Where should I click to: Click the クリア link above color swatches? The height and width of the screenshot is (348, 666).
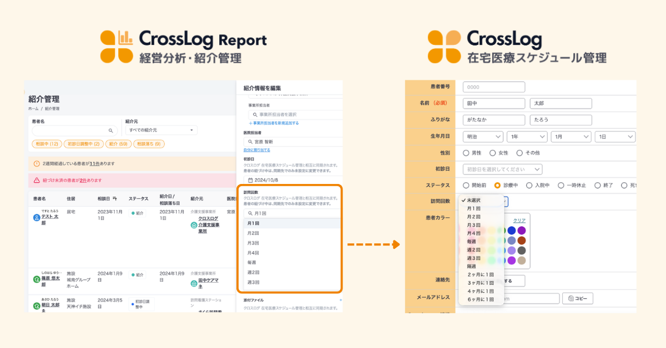(519, 220)
